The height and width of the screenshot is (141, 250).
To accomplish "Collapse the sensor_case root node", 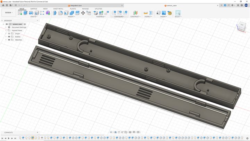I will [x=3, y=24].
